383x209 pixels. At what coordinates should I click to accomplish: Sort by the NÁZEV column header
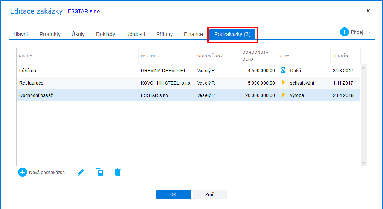tap(78, 56)
